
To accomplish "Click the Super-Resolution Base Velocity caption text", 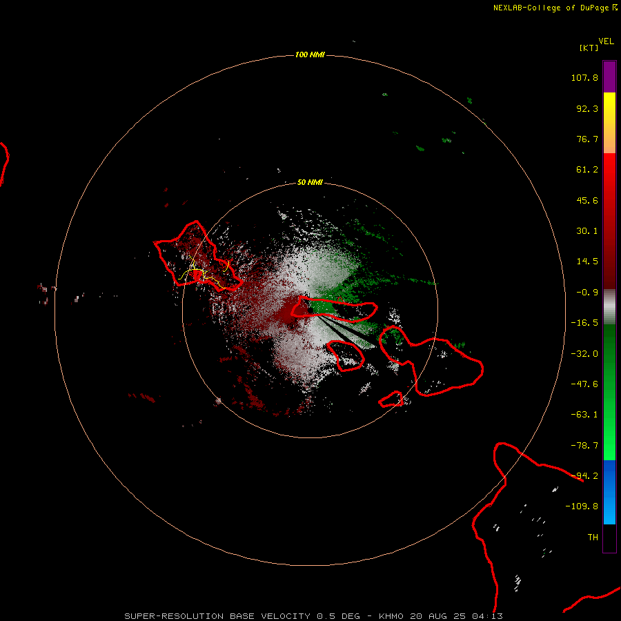I will pos(314,616).
